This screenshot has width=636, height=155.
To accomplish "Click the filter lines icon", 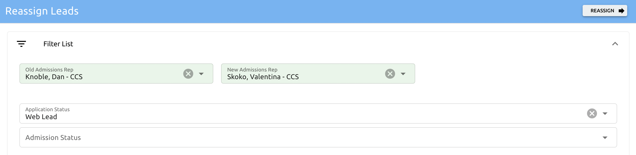I will [x=21, y=44].
